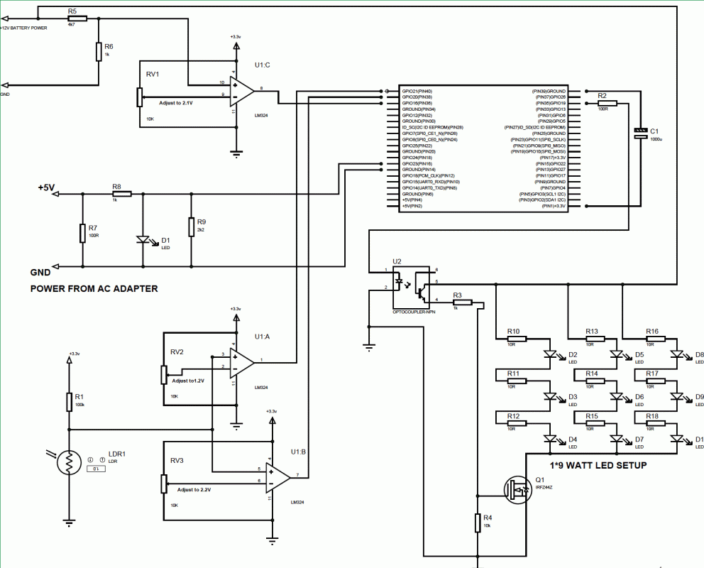The image size is (704, 568).
Task: Select the R2 100R resistor
Action: (x=607, y=104)
